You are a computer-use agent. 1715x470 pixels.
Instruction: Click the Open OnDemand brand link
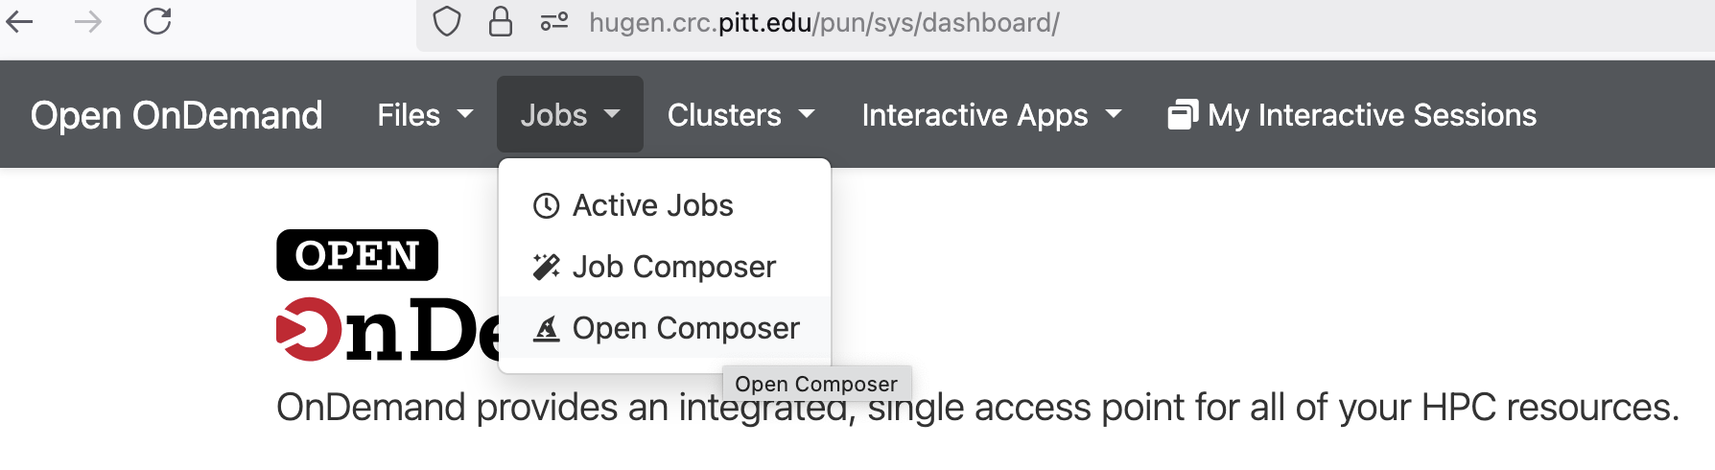[176, 115]
